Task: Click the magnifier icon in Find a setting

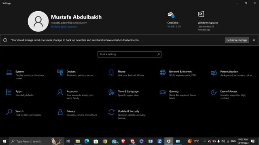Action: click(x=158, y=54)
